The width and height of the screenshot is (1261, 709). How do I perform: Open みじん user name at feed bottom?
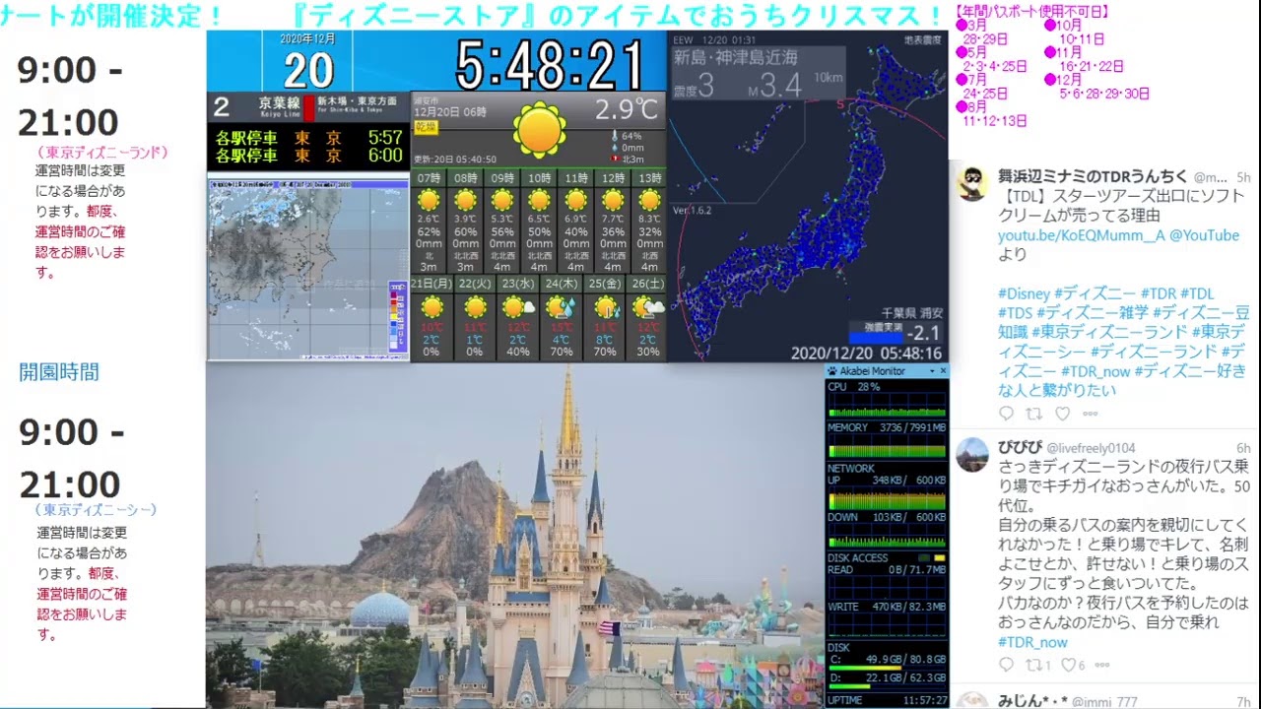(1031, 701)
